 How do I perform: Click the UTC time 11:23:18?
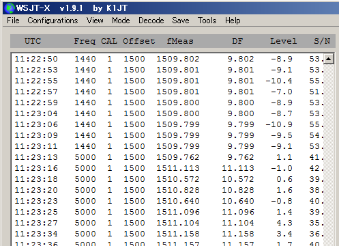pos(36,179)
